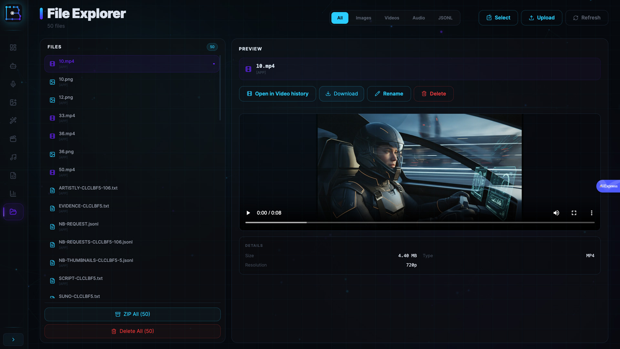This screenshot has height=349, width=620.
Task: Click film icon beside 33.mp4
Action: coord(52,118)
